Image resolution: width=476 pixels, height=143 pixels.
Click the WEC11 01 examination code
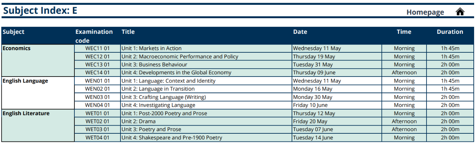tap(97, 48)
